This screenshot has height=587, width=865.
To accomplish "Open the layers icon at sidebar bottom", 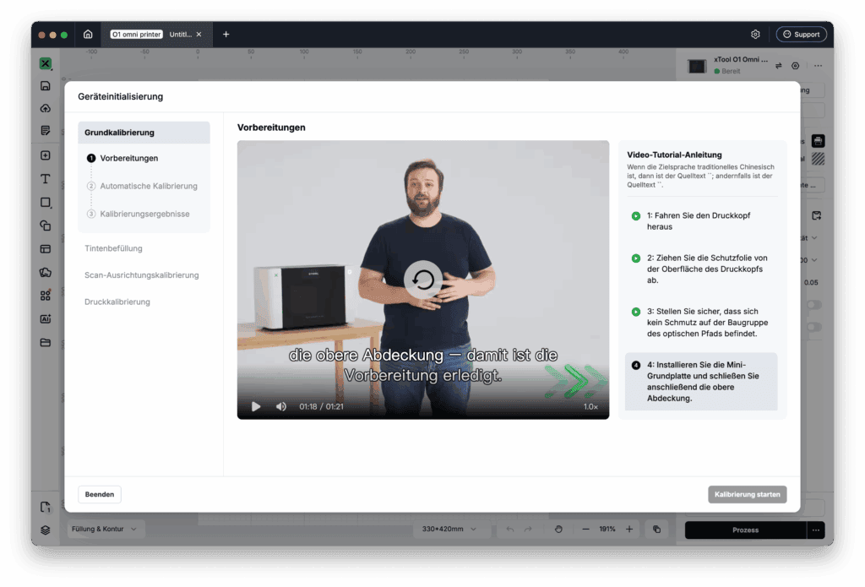I will pos(46,530).
